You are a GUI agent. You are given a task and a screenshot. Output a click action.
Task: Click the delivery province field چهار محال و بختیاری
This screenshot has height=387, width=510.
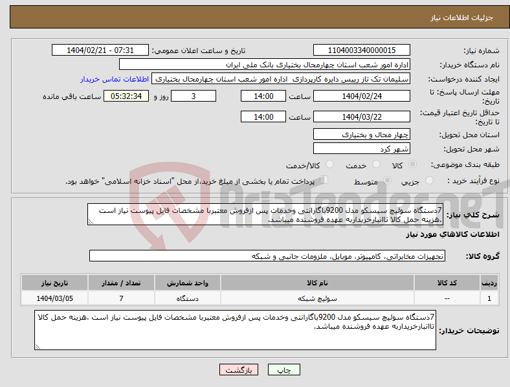coord(361,134)
